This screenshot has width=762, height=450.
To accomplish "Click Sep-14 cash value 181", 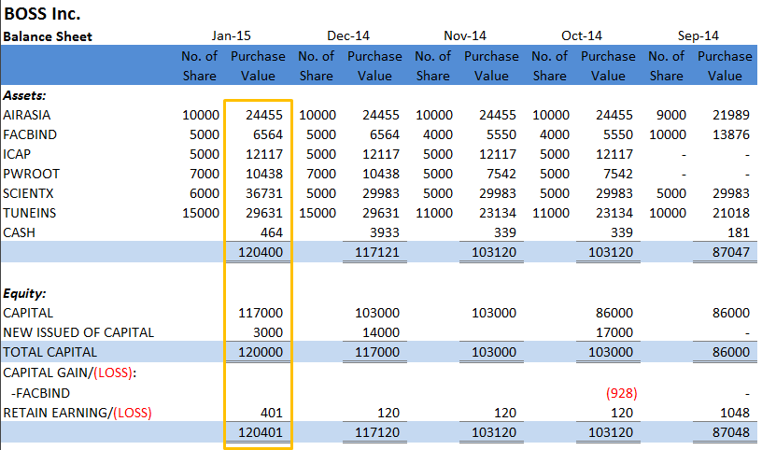I will coord(738,232).
